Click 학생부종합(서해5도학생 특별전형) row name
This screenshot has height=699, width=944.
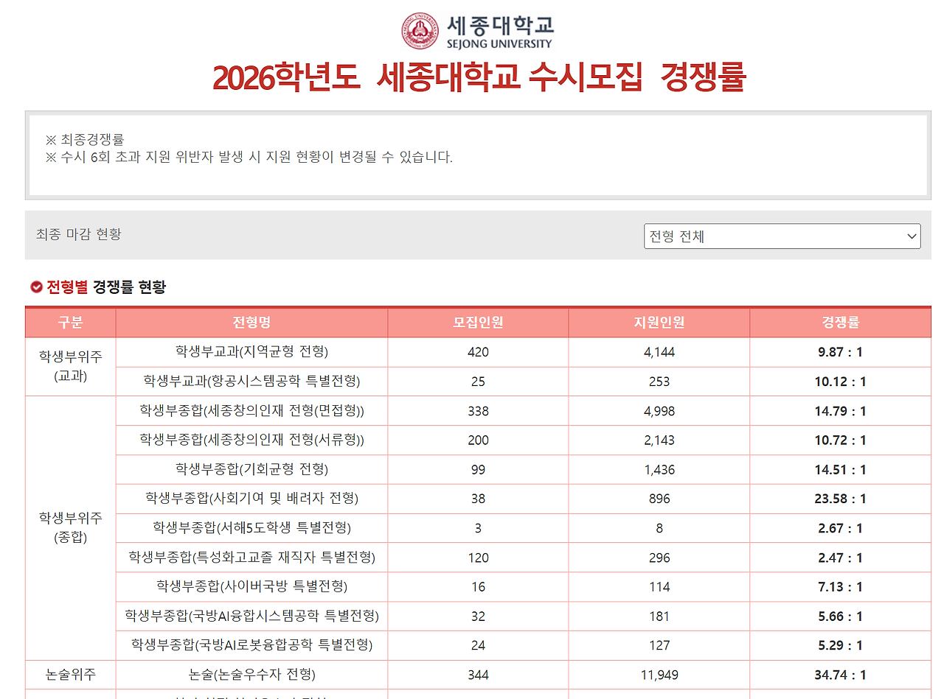pyautogui.click(x=251, y=528)
